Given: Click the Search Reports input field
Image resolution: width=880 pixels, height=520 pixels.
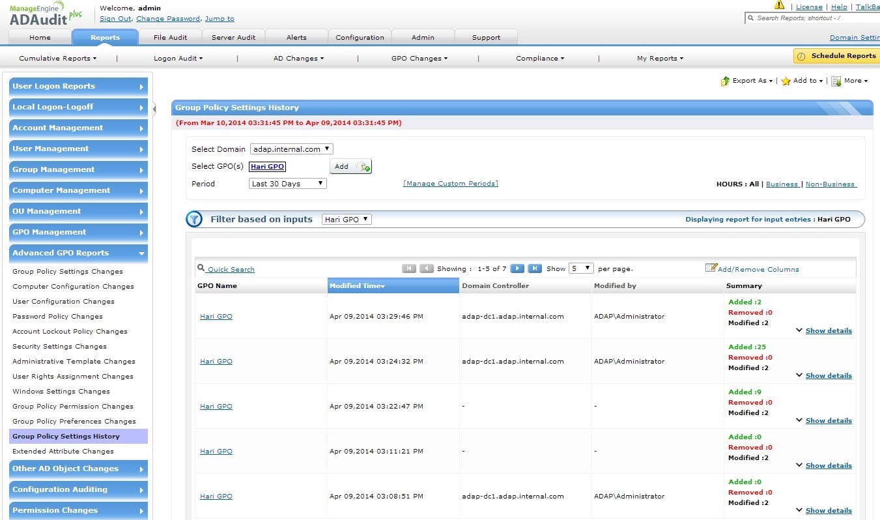Looking at the screenshot, I should point(814,18).
